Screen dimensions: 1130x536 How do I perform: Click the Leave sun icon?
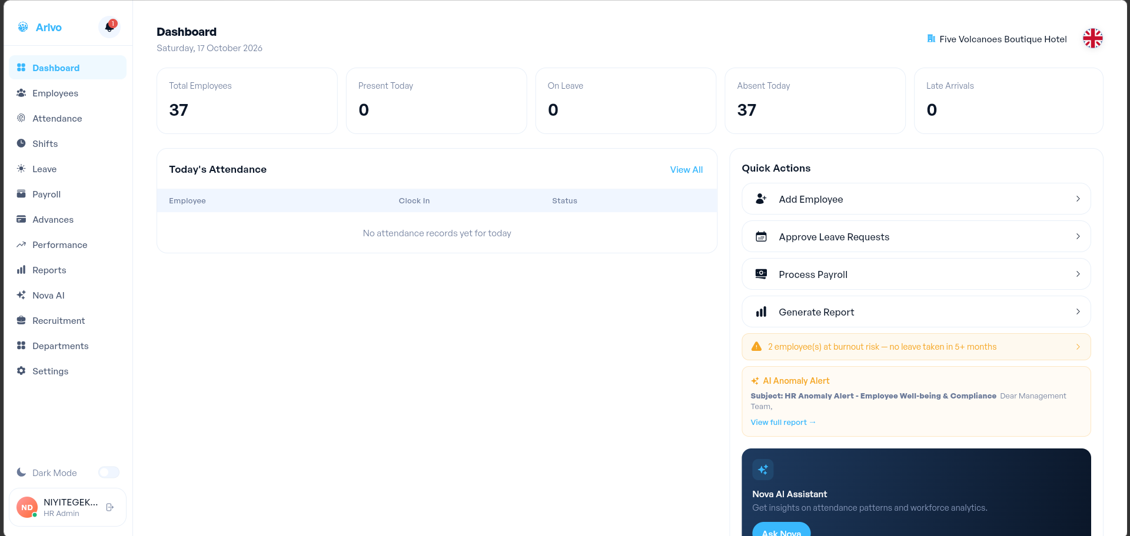(21, 169)
